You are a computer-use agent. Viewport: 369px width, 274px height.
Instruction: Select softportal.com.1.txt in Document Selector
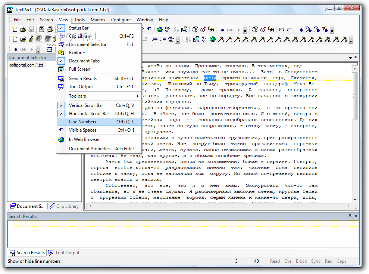[x=26, y=65]
